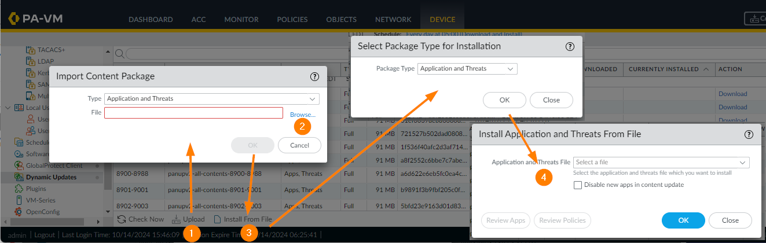Click OK in Select Package Type dialog
This screenshot has height=243, width=766.
[504, 100]
